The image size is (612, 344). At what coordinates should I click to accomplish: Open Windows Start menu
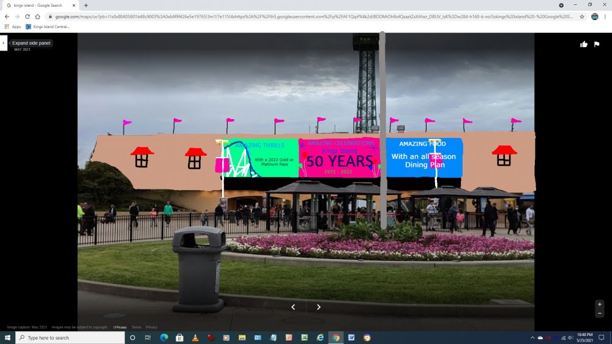tap(7, 337)
